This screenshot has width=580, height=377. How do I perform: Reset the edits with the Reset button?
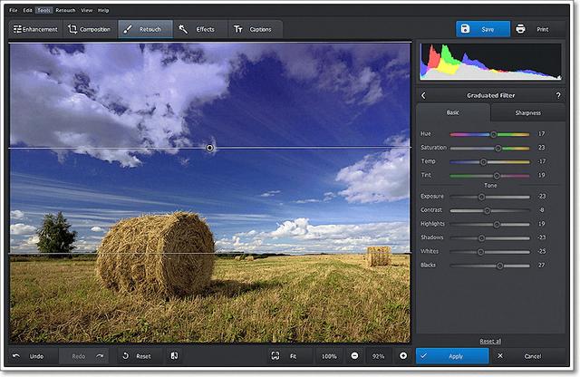click(x=137, y=356)
